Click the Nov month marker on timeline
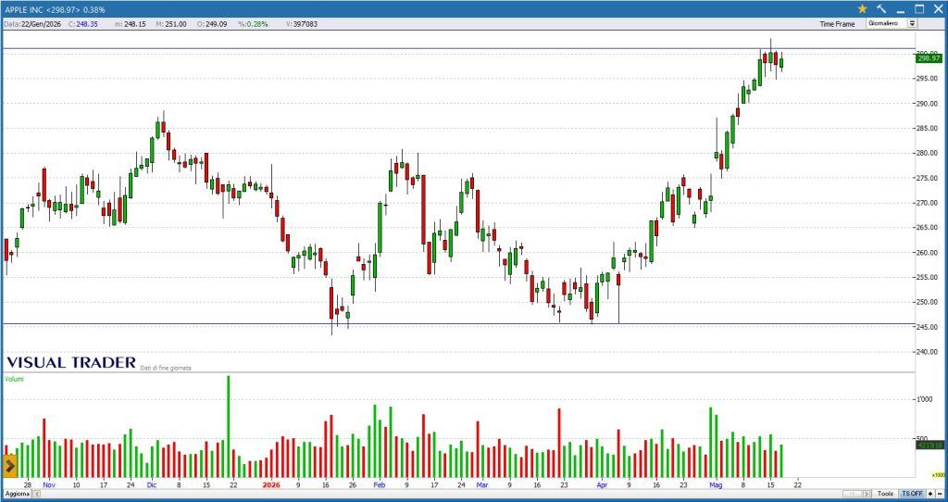 tap(49, 484)
